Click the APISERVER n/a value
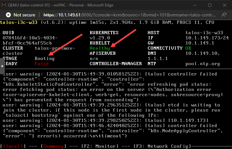Image resolution: width=232 pixels, height=149 pixels. tap(94, 58)
